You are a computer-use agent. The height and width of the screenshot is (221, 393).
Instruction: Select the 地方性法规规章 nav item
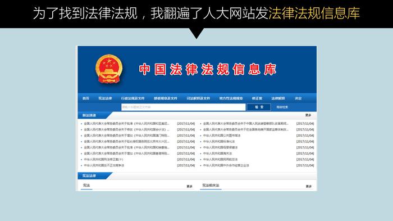pyautogui.click(x=231, y=98)
